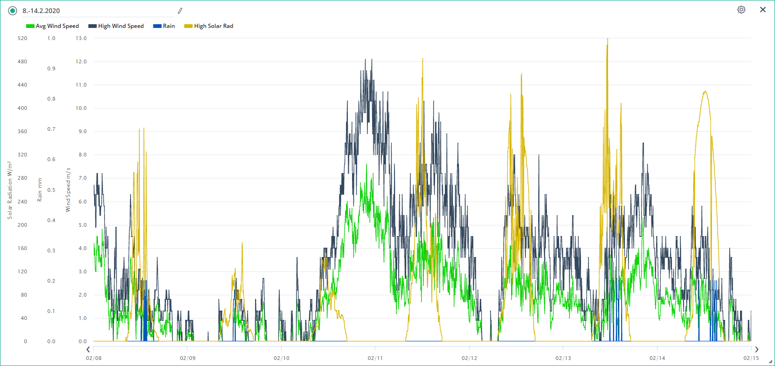This screenshot has height=366, width=775.
Task: Open chart settings with gear icon
Action: pyautogui.click(x=741, y=10)
